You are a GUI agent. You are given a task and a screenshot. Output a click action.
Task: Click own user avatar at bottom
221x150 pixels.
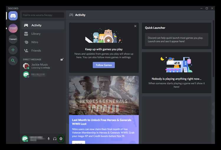(25, 139)
